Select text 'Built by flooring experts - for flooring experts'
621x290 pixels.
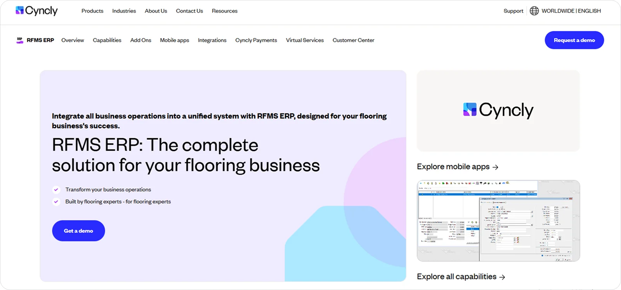[x=118, y=201]
